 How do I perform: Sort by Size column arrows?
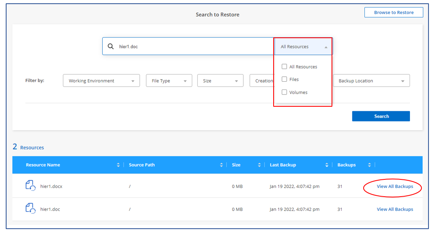(x=259, y=165)
